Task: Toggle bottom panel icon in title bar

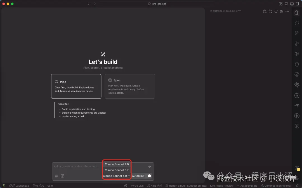Action: (x=292, y=4)
